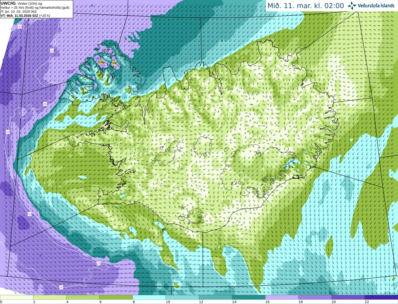Click the legend scale label "20"
Screen dimensions: 398x304
(x=334, y=302)
